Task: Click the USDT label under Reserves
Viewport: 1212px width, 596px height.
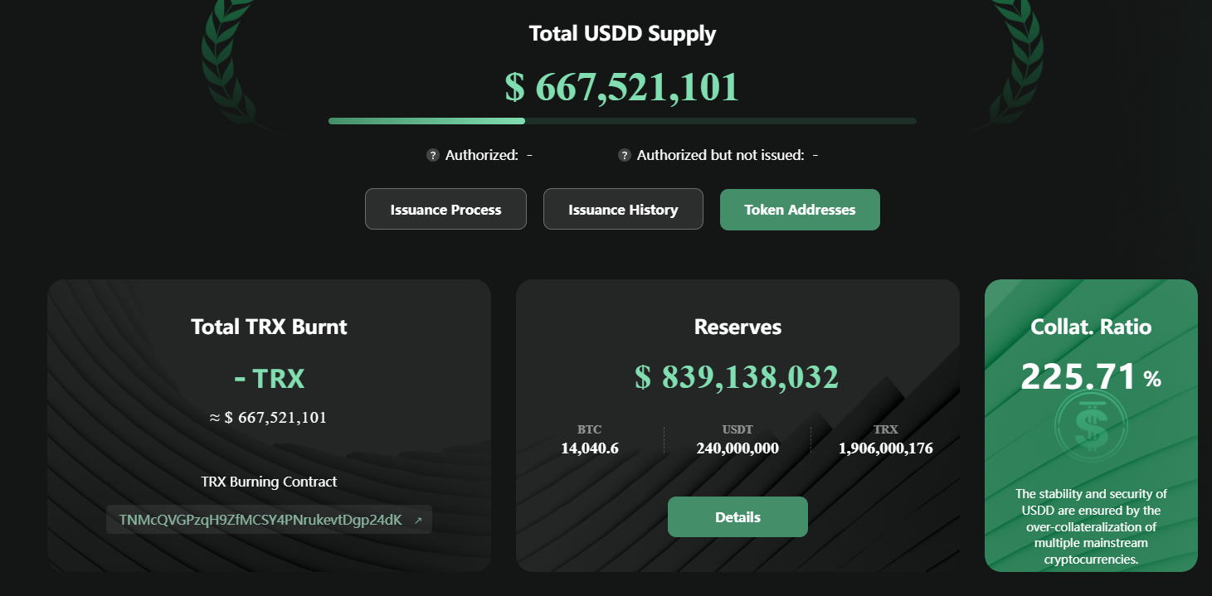Action: click(737, 429)
